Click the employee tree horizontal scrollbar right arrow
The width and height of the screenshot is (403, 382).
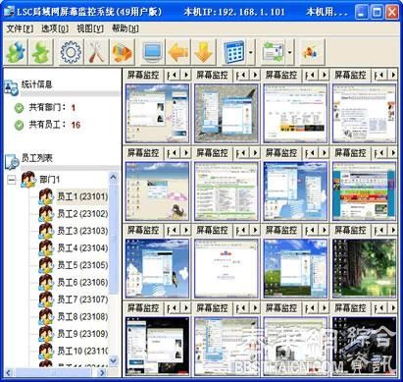point(102,372)
